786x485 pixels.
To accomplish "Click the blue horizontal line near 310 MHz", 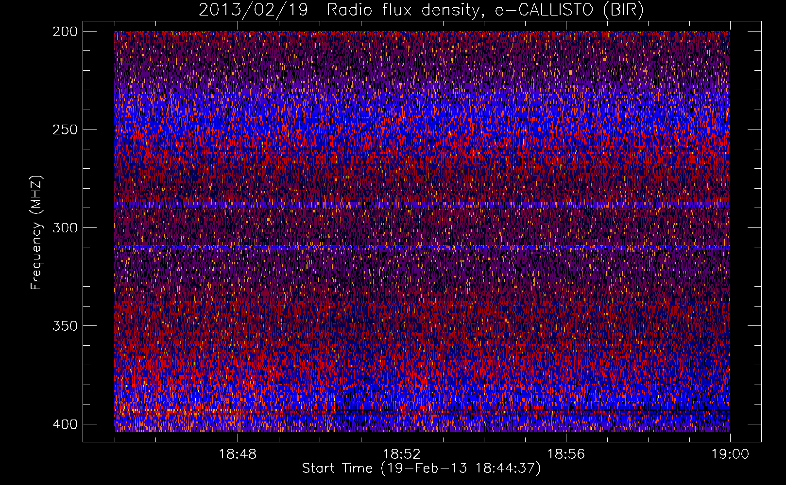I will click(x=422, y=248).
